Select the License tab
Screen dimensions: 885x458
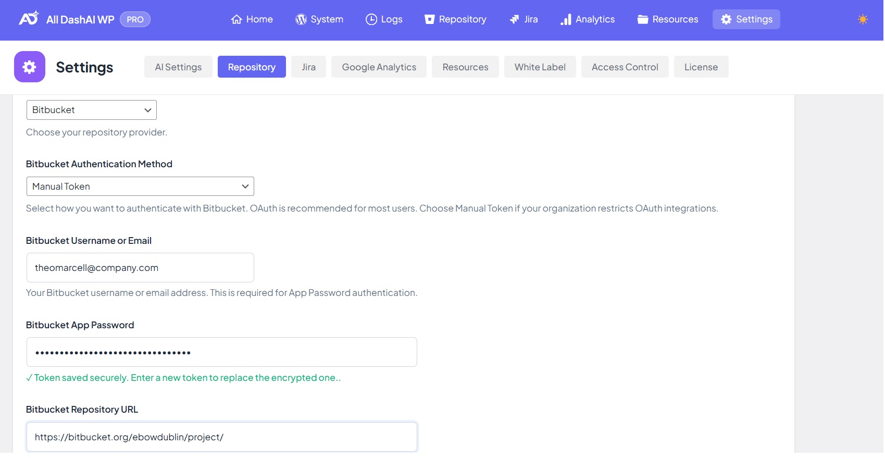[x=701, y=67]
